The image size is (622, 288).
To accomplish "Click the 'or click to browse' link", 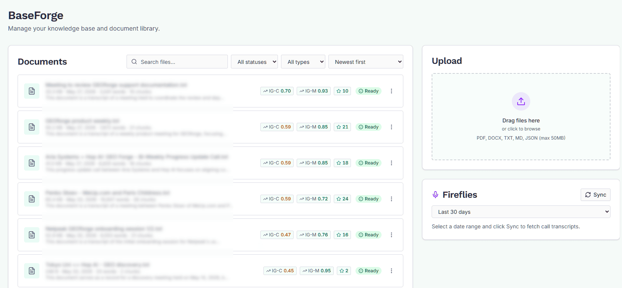I will pos(521,129).
